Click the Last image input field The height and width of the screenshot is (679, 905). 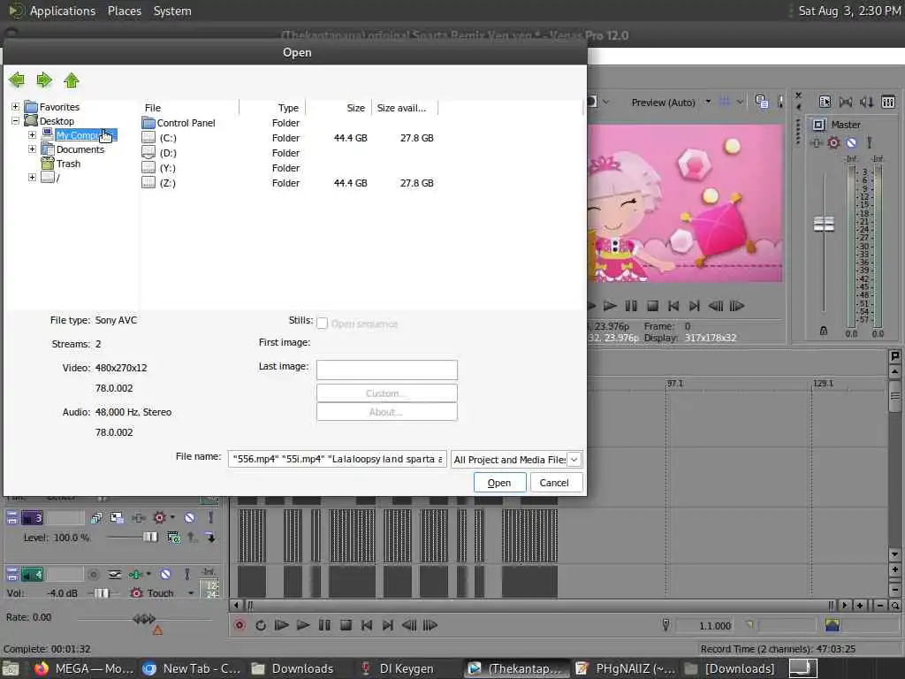pyautogui.click(x=387, y=370)
